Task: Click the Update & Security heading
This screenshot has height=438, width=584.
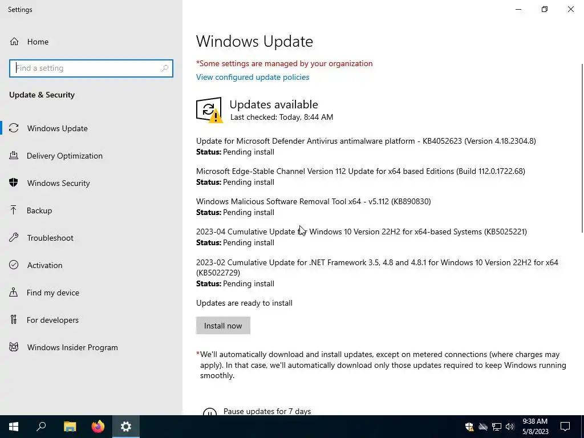Action: pos(42,95)
